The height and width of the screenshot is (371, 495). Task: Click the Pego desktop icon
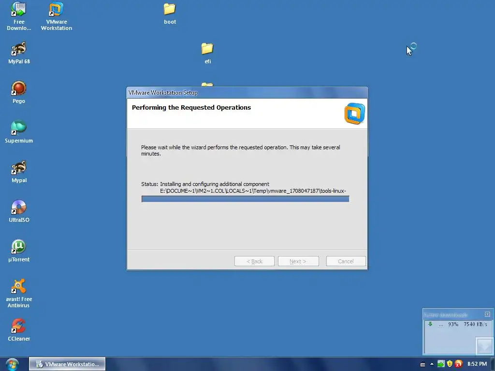19,92
